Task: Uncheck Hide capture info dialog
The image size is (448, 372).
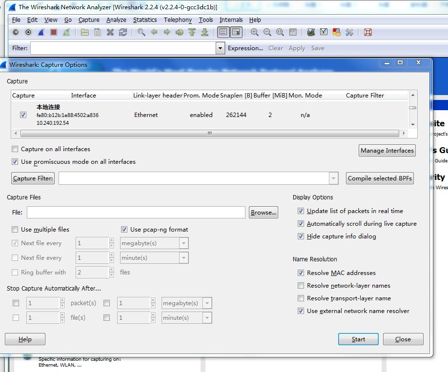Action: coord(301,236)
